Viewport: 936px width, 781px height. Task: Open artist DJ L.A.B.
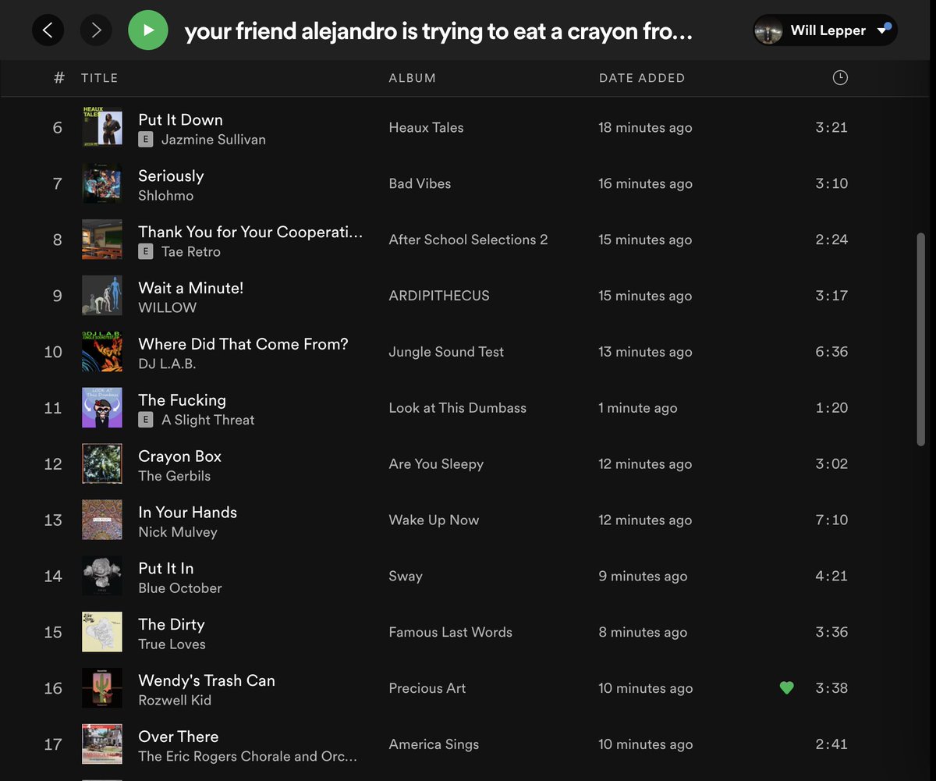click(167, 364)
